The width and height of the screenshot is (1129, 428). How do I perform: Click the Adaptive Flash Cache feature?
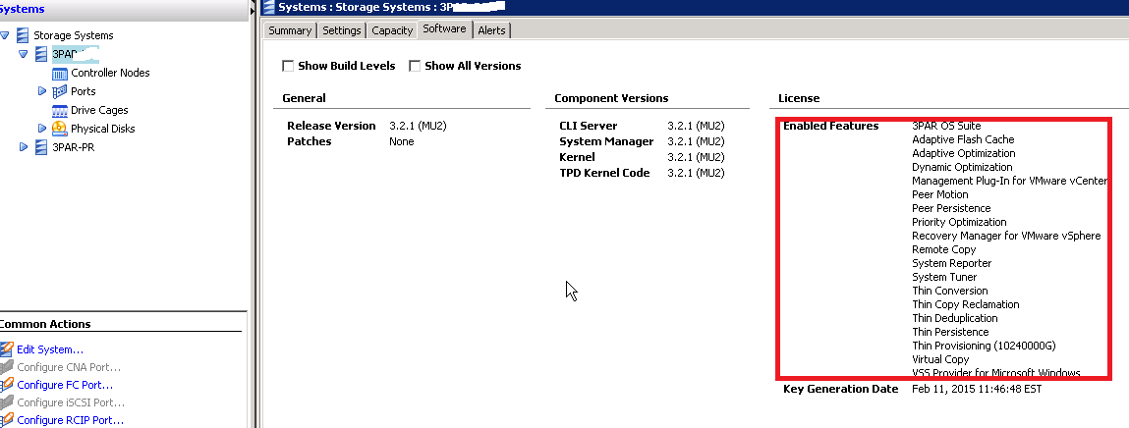(x=963, y=139)
